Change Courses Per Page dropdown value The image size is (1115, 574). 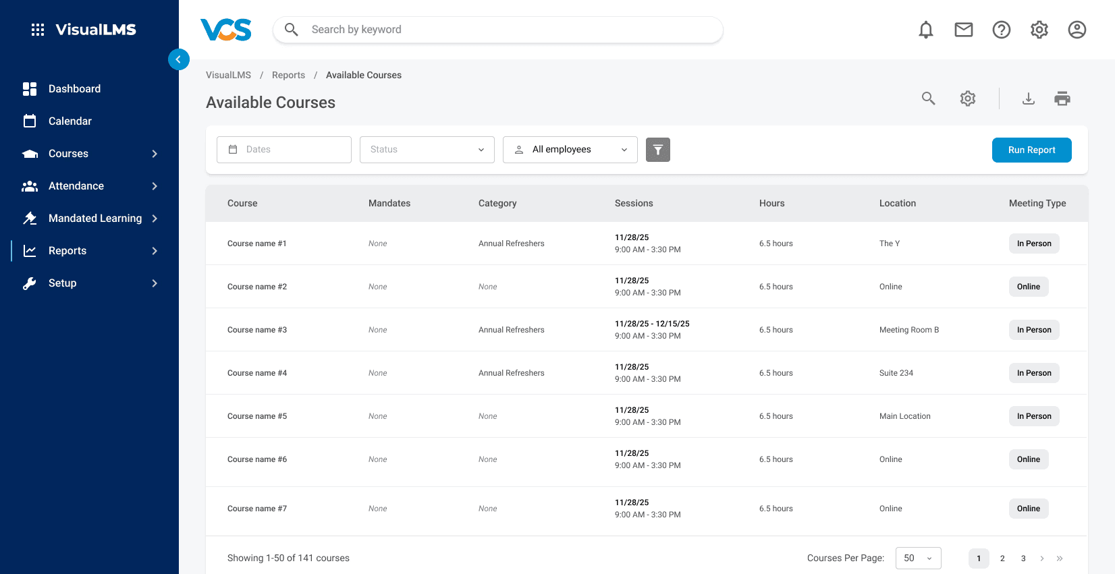pyautogui.click(x=919, y=558)
